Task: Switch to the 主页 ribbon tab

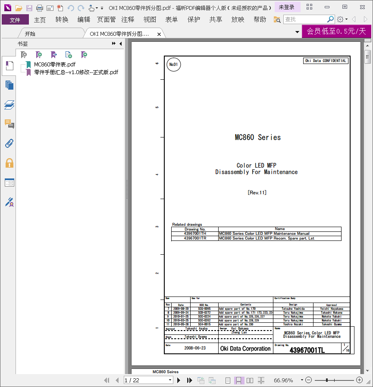Action: (40, 19)
